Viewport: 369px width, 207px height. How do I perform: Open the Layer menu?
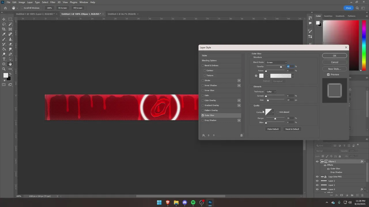coord(30,2)
